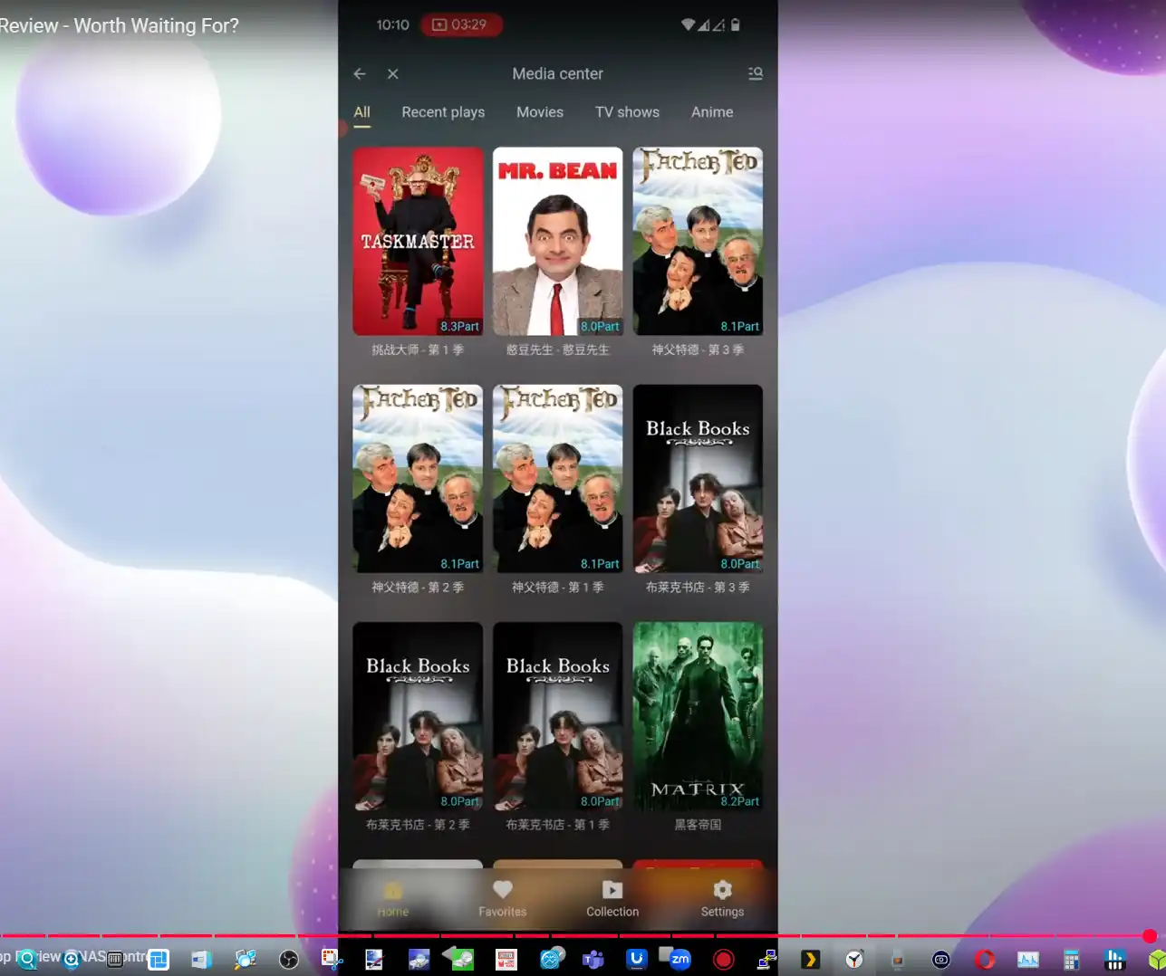Open the Black Books season 1 poster
Image resolution: width=1166 pixels, height=976 pixels.
point(558,716)
